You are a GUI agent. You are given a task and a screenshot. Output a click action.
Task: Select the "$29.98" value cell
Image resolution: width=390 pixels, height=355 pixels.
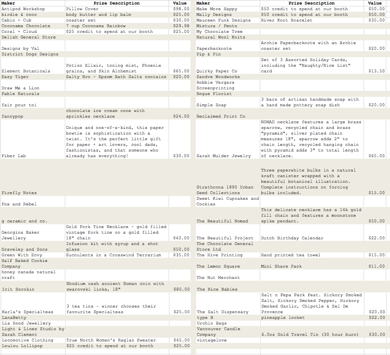point(180,26)
